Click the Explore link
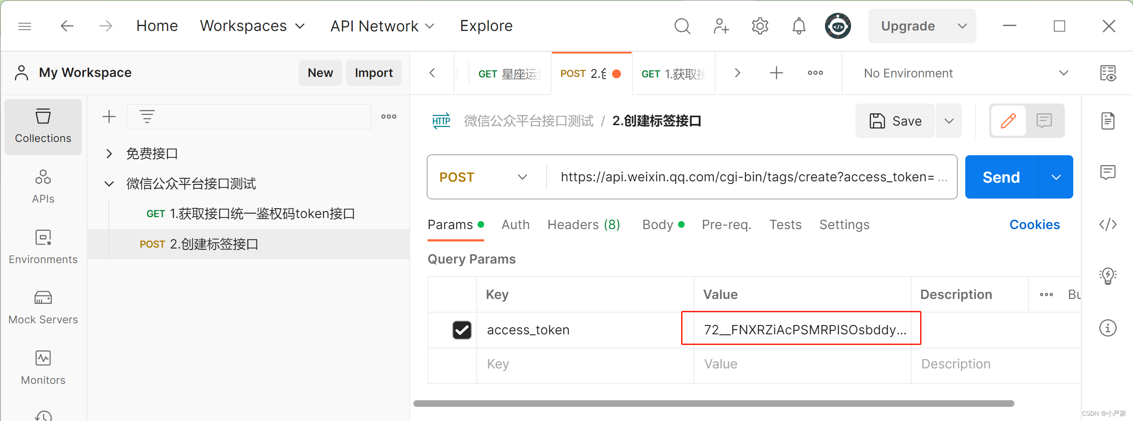This screenshot has height=421, width=1133. (x=486, y=26)
